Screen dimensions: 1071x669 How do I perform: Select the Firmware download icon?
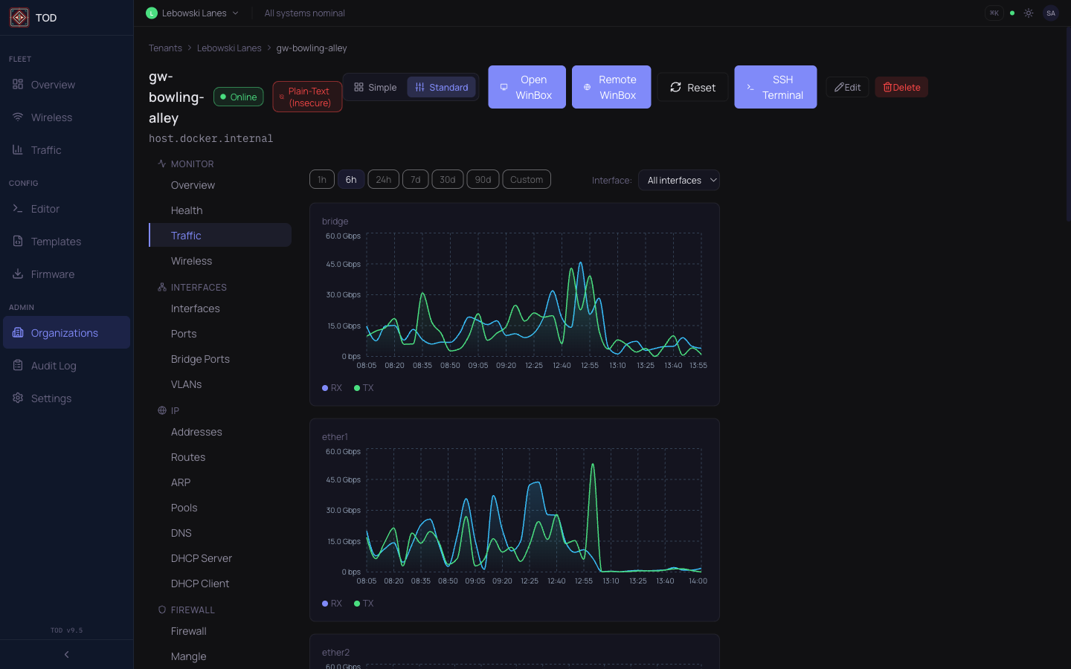point(18,274)
